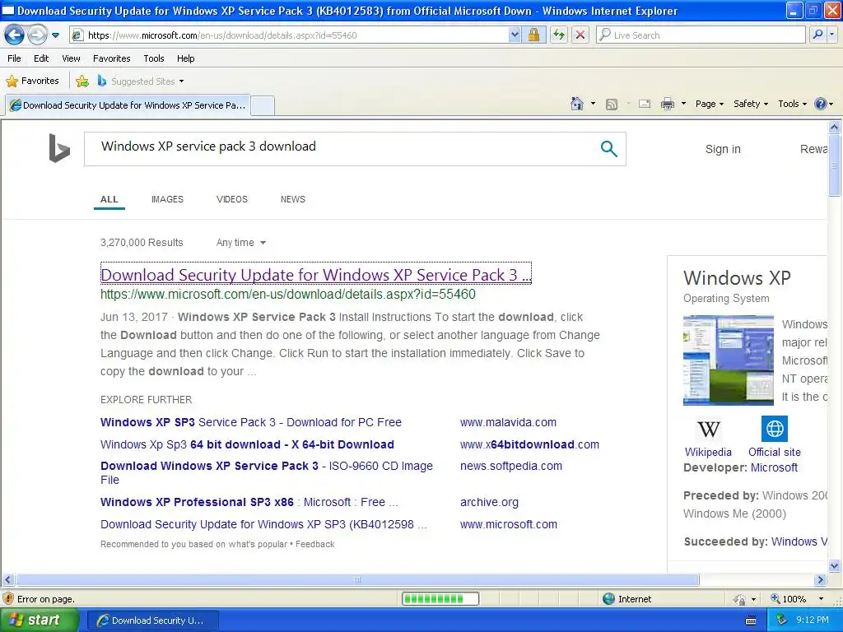The width and height of the screenshot is (843, 632).
Task: Open the Any time filter dropdown
Action: coord(241,243)
